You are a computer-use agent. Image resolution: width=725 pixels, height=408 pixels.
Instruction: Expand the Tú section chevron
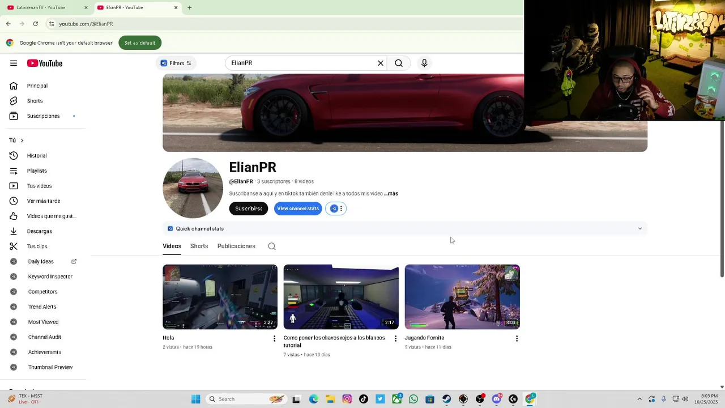[22, 140]
